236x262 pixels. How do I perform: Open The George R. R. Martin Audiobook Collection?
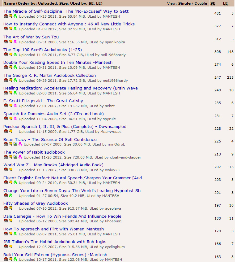(49, 75)
